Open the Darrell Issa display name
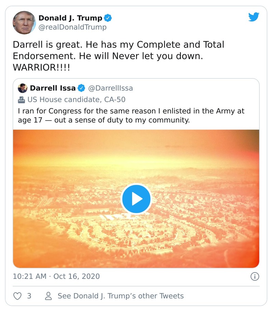 click(52, 88)
